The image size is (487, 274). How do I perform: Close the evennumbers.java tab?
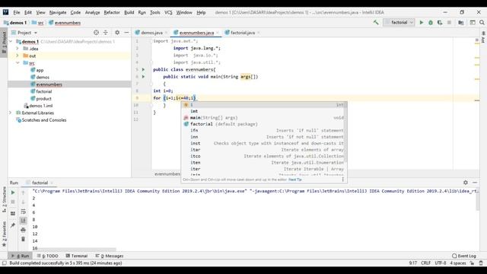click(218, 33)
